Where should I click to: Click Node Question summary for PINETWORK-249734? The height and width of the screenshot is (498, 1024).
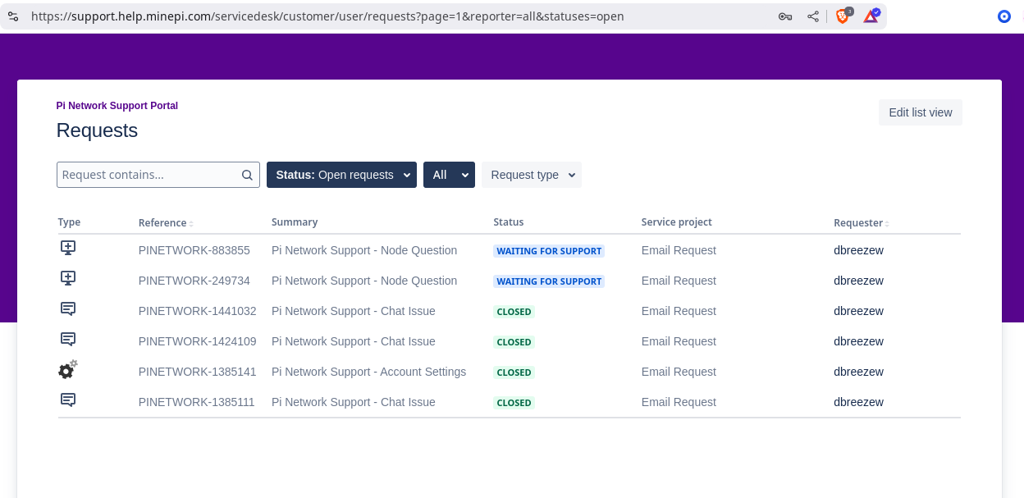tap(364, 281)
